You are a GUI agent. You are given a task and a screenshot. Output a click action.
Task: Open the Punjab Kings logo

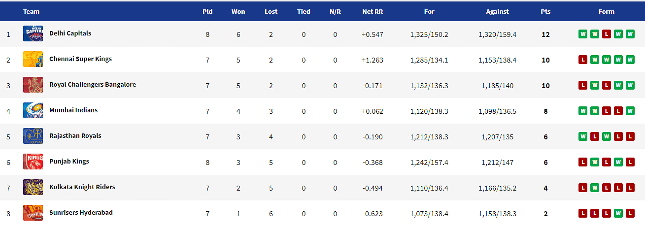(x=33, y=162)
